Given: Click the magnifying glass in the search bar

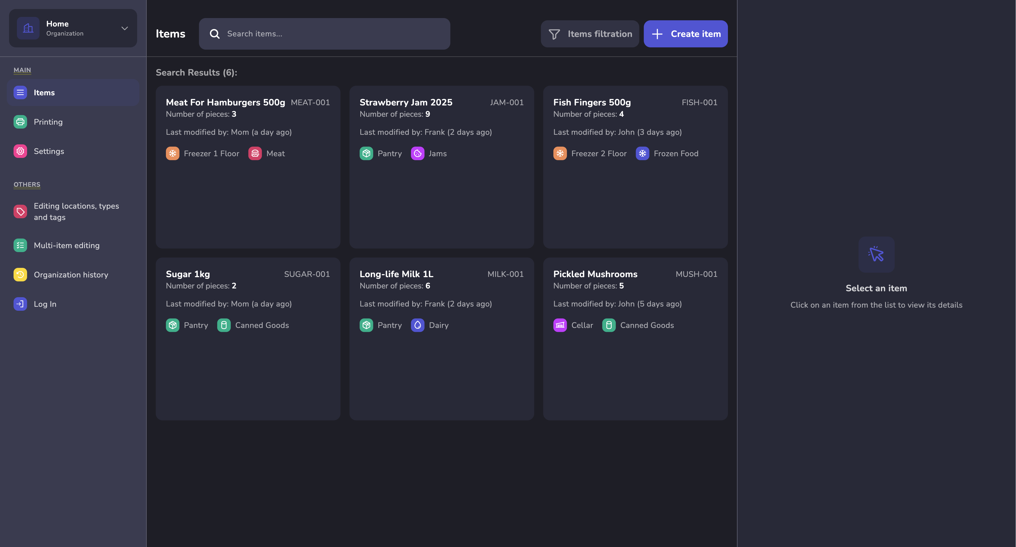Looking at the screenshot, I should coord(214,34).
